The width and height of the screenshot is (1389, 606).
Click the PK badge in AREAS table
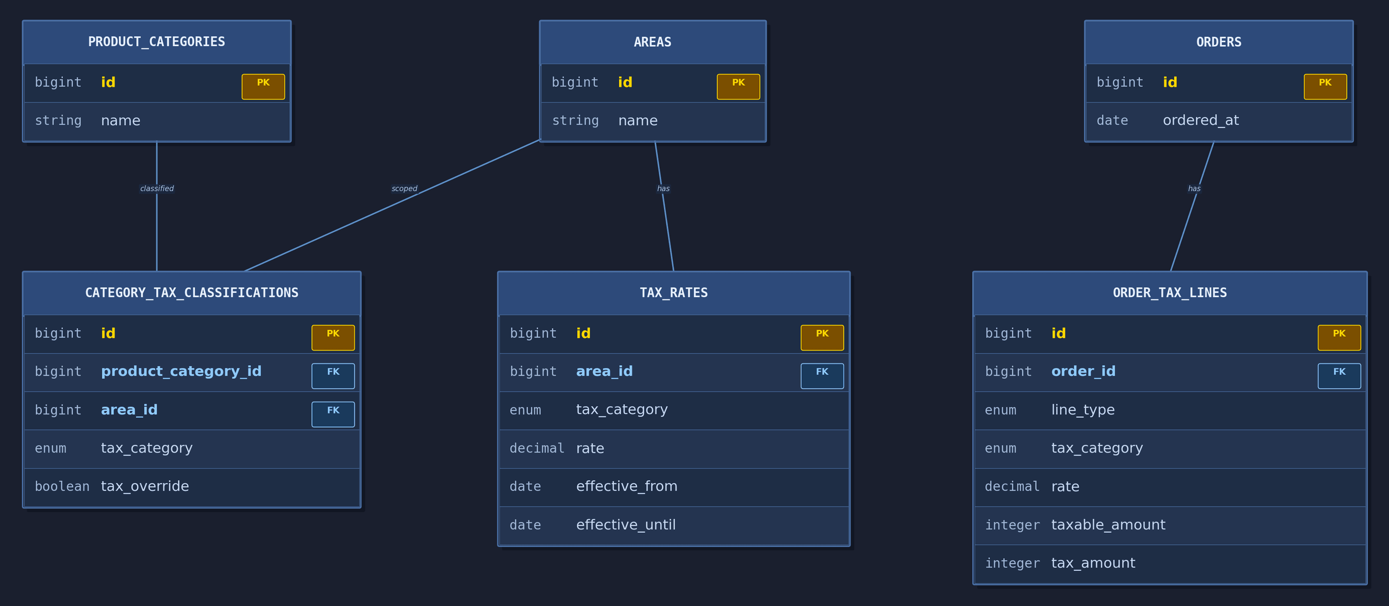(x=738, y=86)
